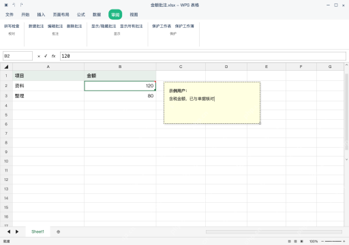
Task: Click the vertical scrollbar thumb on the right
Action: (346, 112)
